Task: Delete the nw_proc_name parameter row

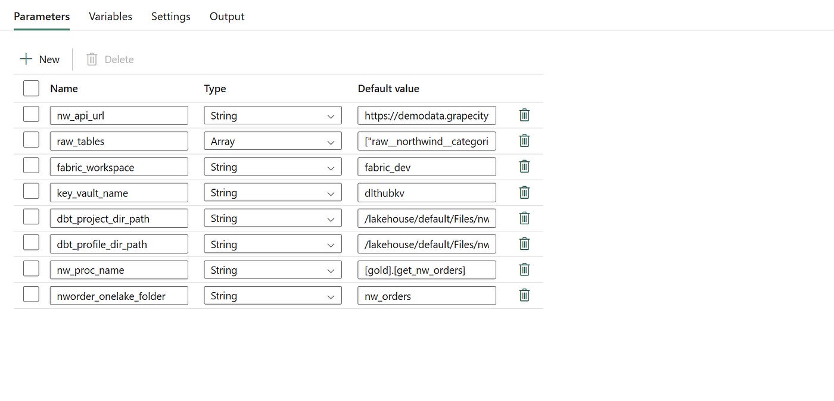Action: pyautogui.click(x=524, y=270)
